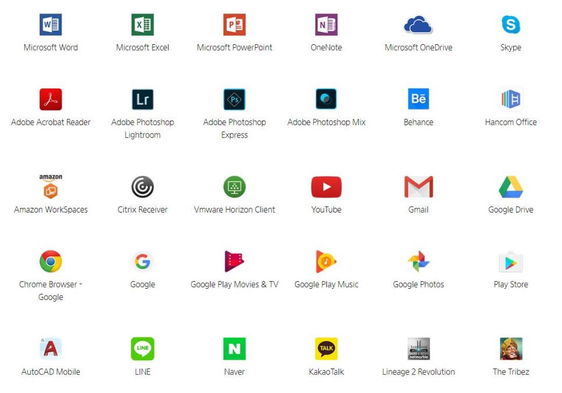Launch the Vmware Horizon Client icon
562x393 pixels.
point(234,187)
